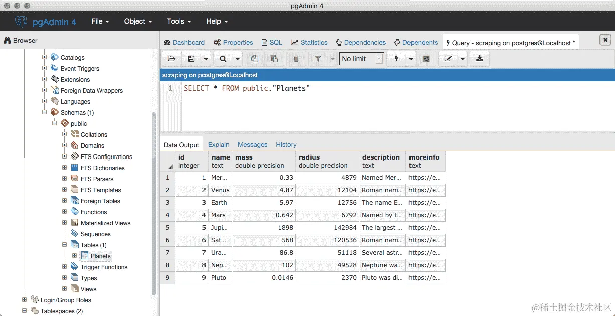Open the Explain output tab
Screen dimensions: 615x316
[219, 144]
